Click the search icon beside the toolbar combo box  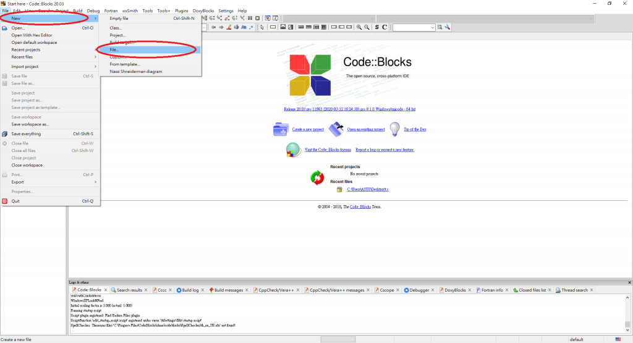pyautogui.click(x=440, y=27)
